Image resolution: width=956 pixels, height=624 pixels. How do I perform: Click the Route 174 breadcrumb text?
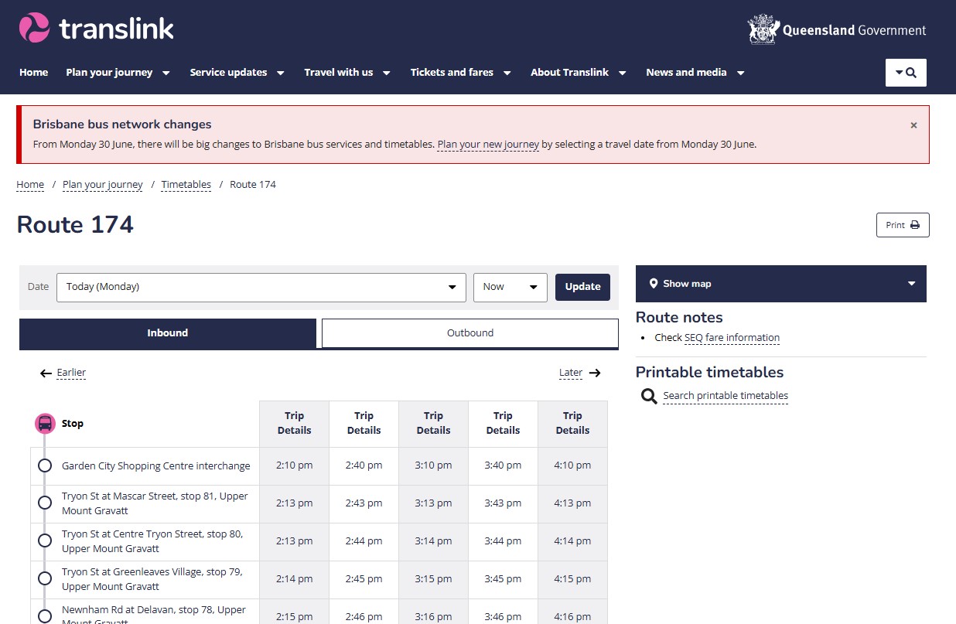(253, 185)
